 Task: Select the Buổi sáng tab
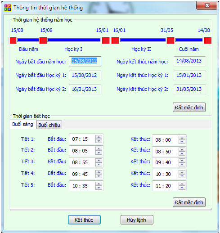tap(23, 124)
